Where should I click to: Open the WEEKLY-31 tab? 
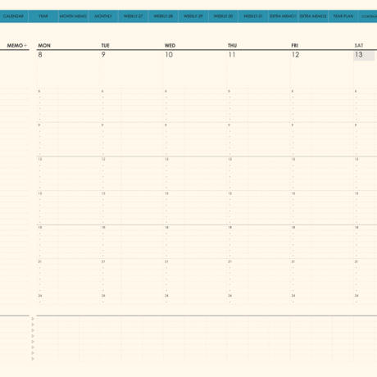tap(253, 16)
